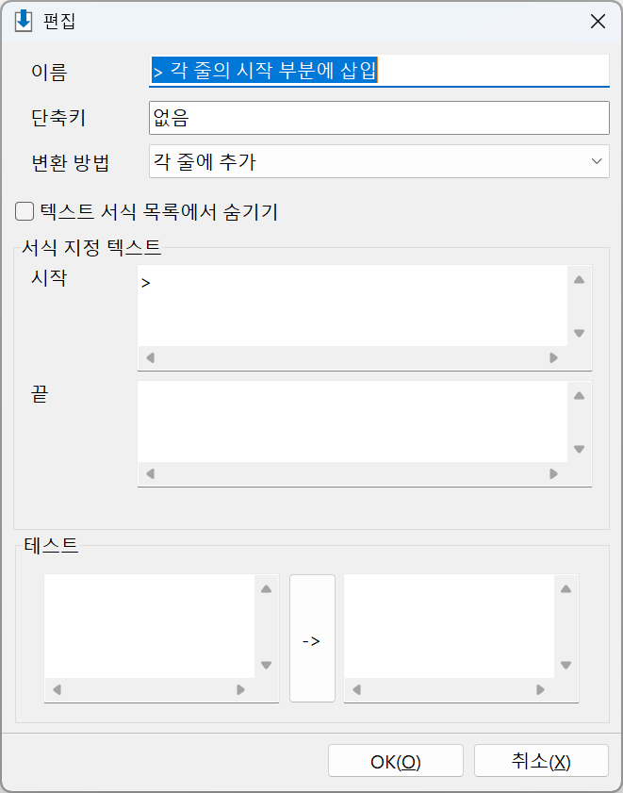Click the left arrow of 끝 horizontal scrollbar
The image size is (623, 793).
(x=150, y=474)
